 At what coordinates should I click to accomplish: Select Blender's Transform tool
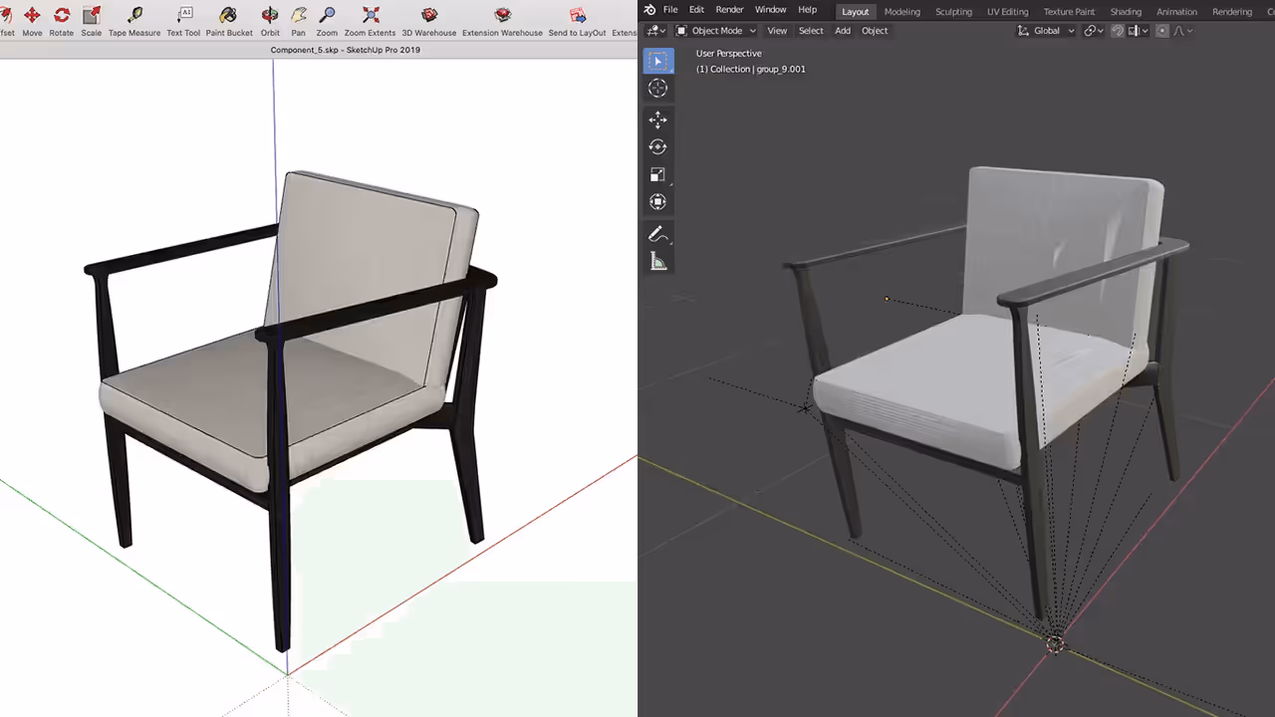657,202
